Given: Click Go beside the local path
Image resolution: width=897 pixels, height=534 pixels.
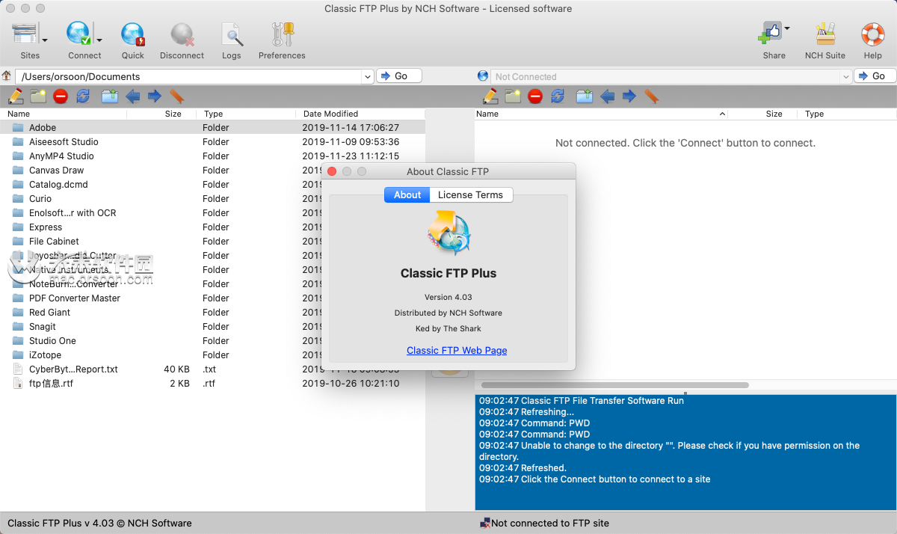Looking at the screenshot, I should click(399, 76).
